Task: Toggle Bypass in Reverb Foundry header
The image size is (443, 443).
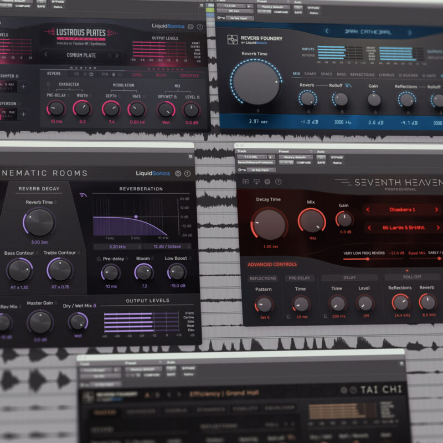Action: 313,8
